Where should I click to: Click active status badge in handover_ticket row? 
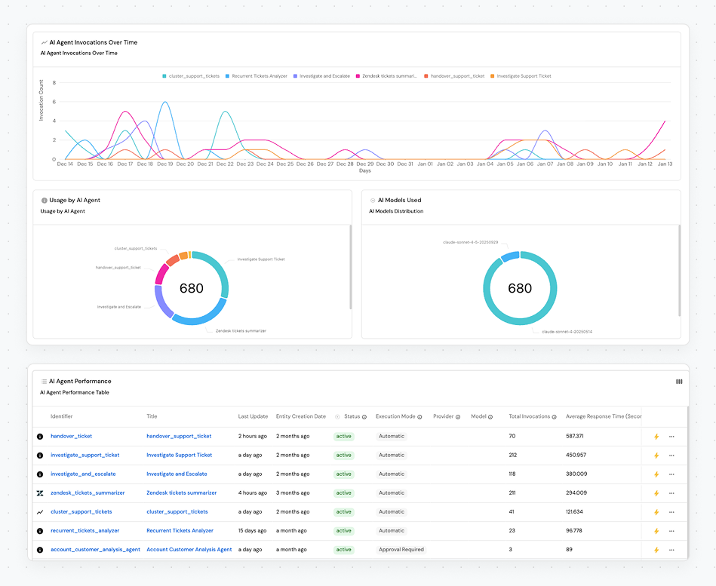click(x=344, y=437)
